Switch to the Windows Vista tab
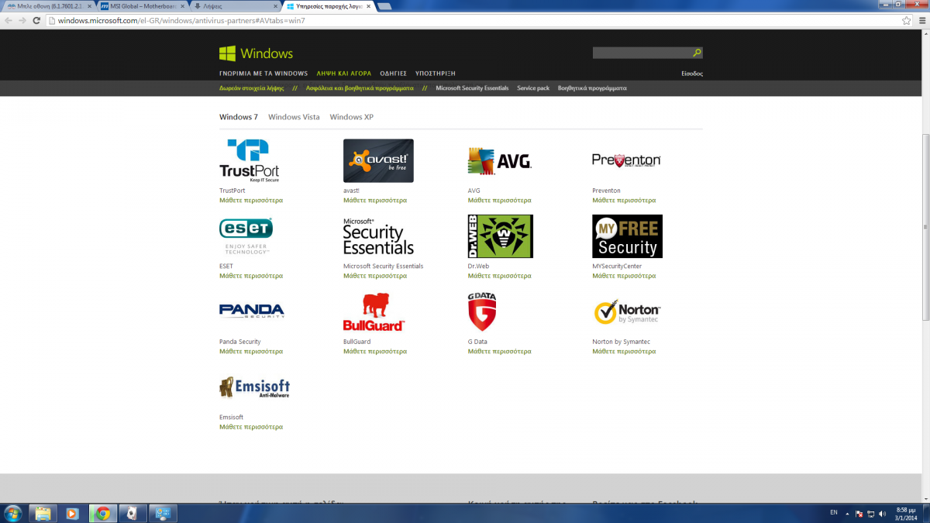Screen dimensions: 930x523 tap(294, 117)
